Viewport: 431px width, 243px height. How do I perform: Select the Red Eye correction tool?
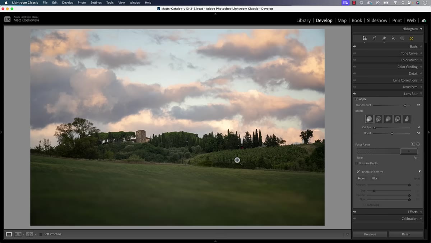394,38
